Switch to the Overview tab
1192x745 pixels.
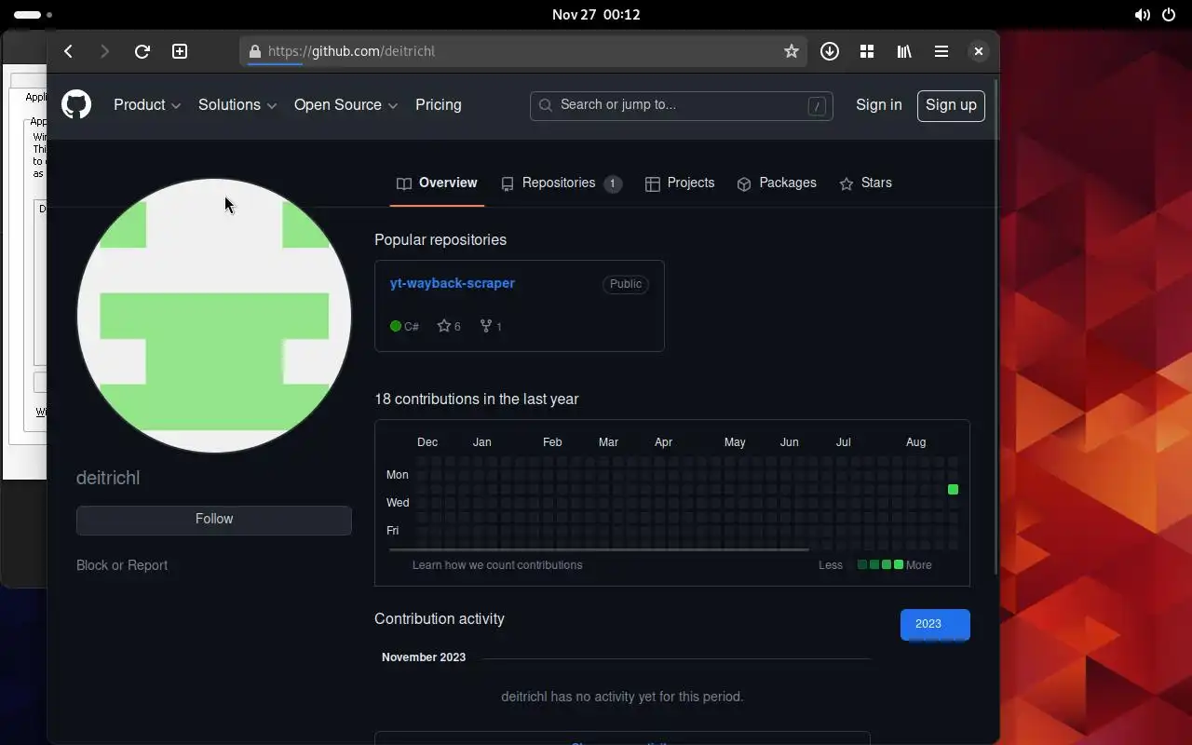pos(437,183)
